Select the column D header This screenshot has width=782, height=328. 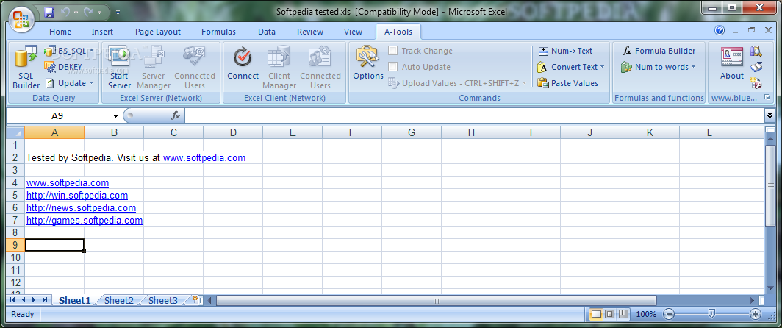pos(233,132)
